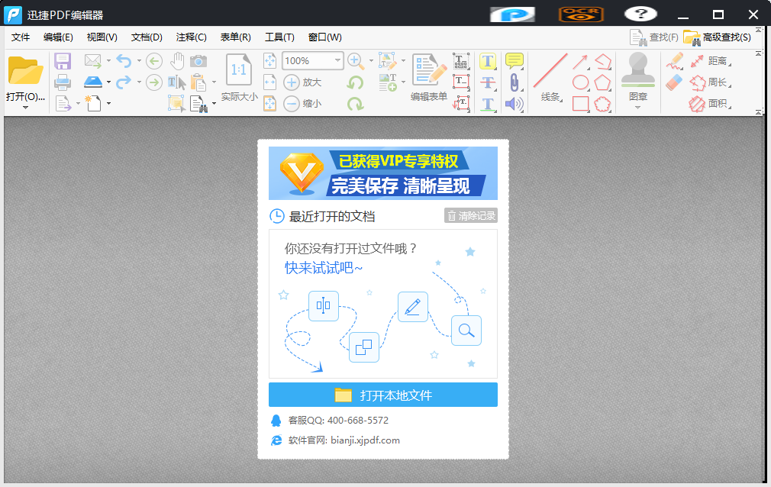The width and height of the screenshot is (771, 487).
Task: Select the File Attachment paperclip tool
Action: [514, 82]
